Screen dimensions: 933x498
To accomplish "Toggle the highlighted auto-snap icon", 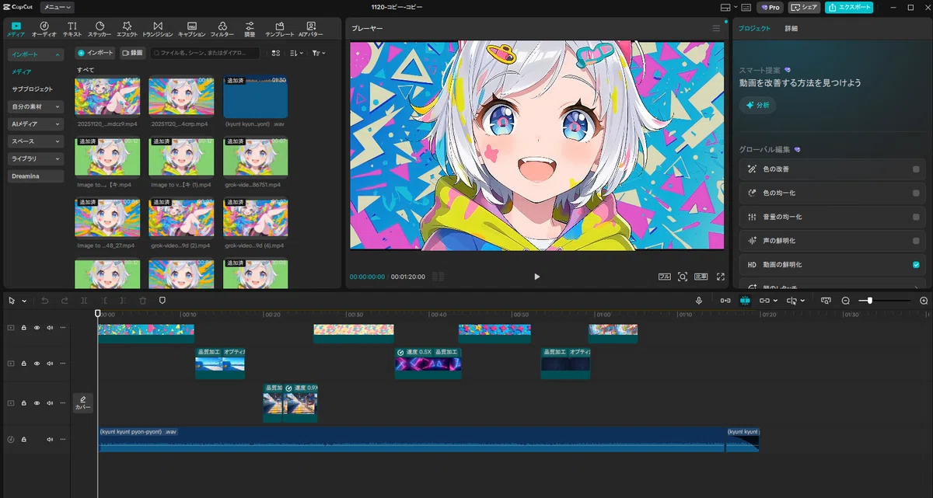I will [745, 301].
